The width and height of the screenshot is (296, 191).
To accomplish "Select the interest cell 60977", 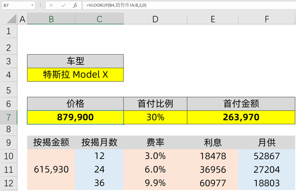I will point(213,183).
